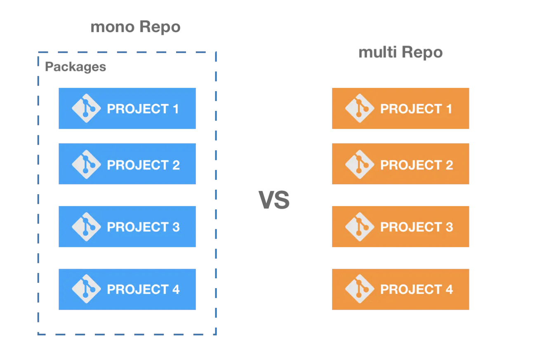Click the mono Repo heading
This screenshot has width=556, height=348.
(x=135, y=27)
